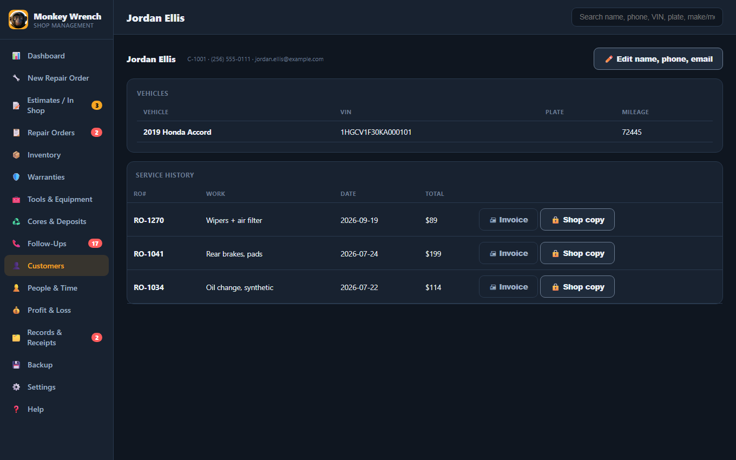Click the Monkey Wrench monkey logo

pos(18,19)
